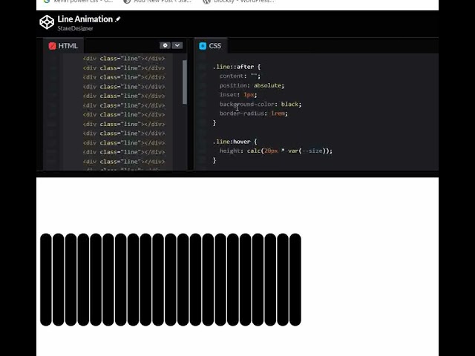Click the HTML editor vertical scrollbar thumb

coord(185,82)
